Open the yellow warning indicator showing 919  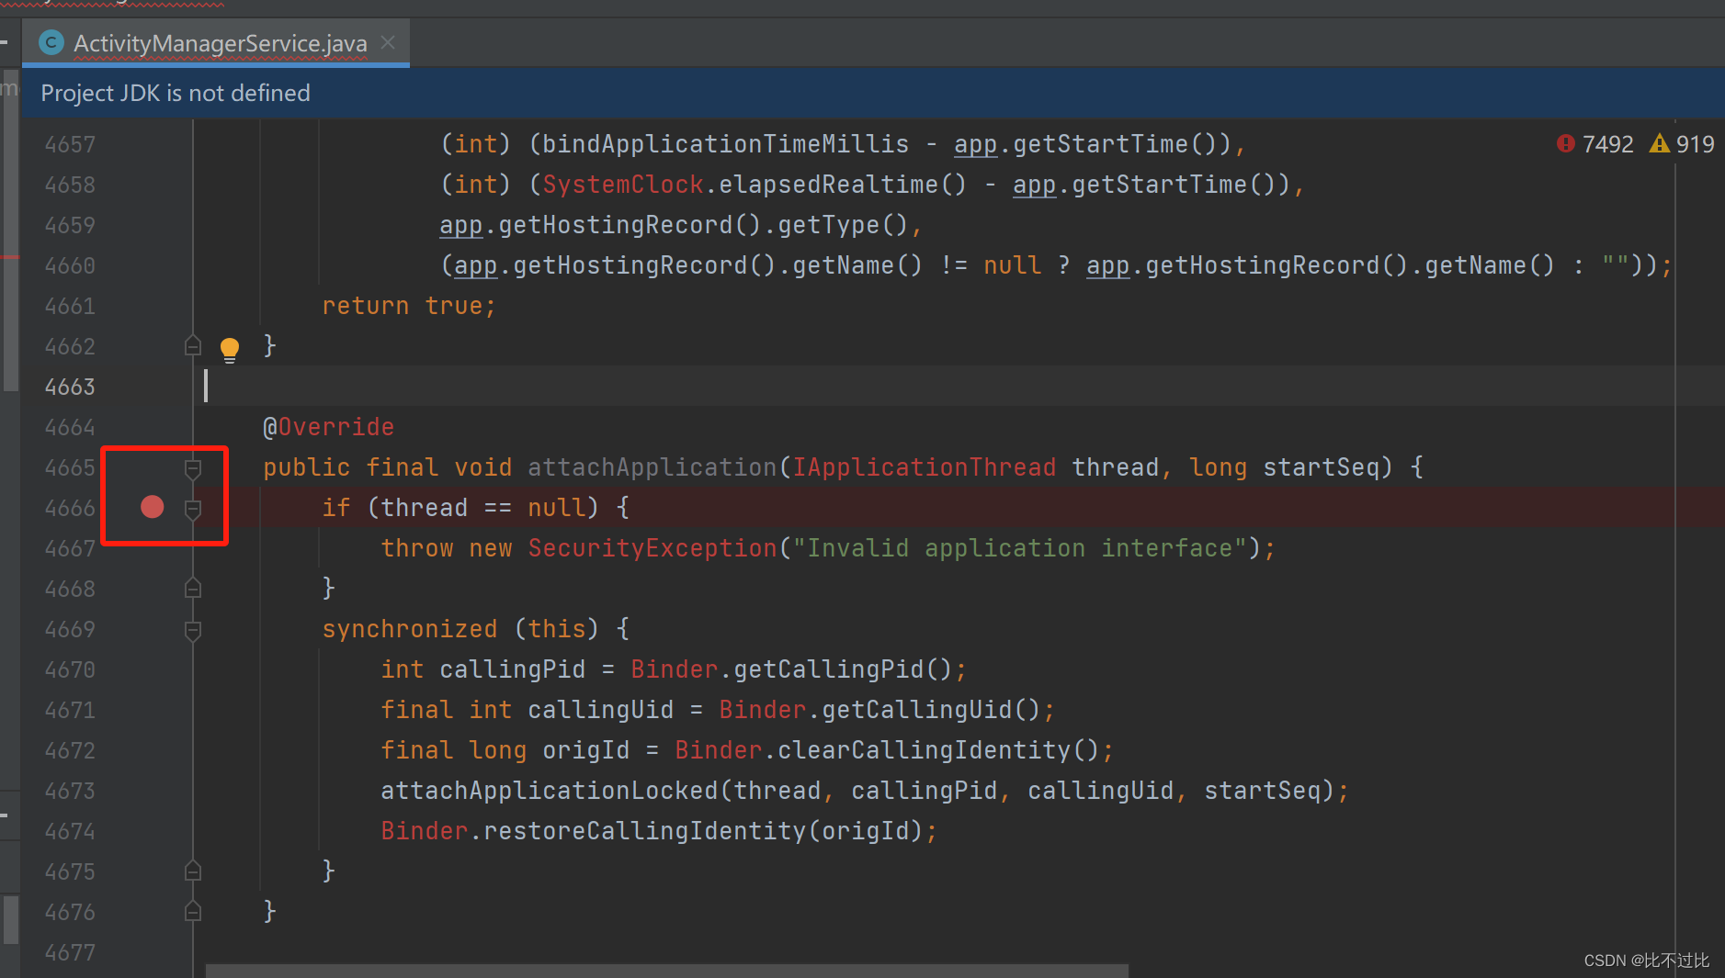pyautogui.click(x=1685, y=143)
